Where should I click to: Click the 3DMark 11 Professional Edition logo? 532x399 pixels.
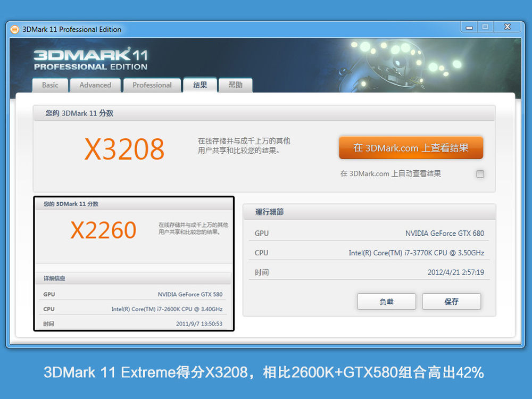click(x=91, y=59)
